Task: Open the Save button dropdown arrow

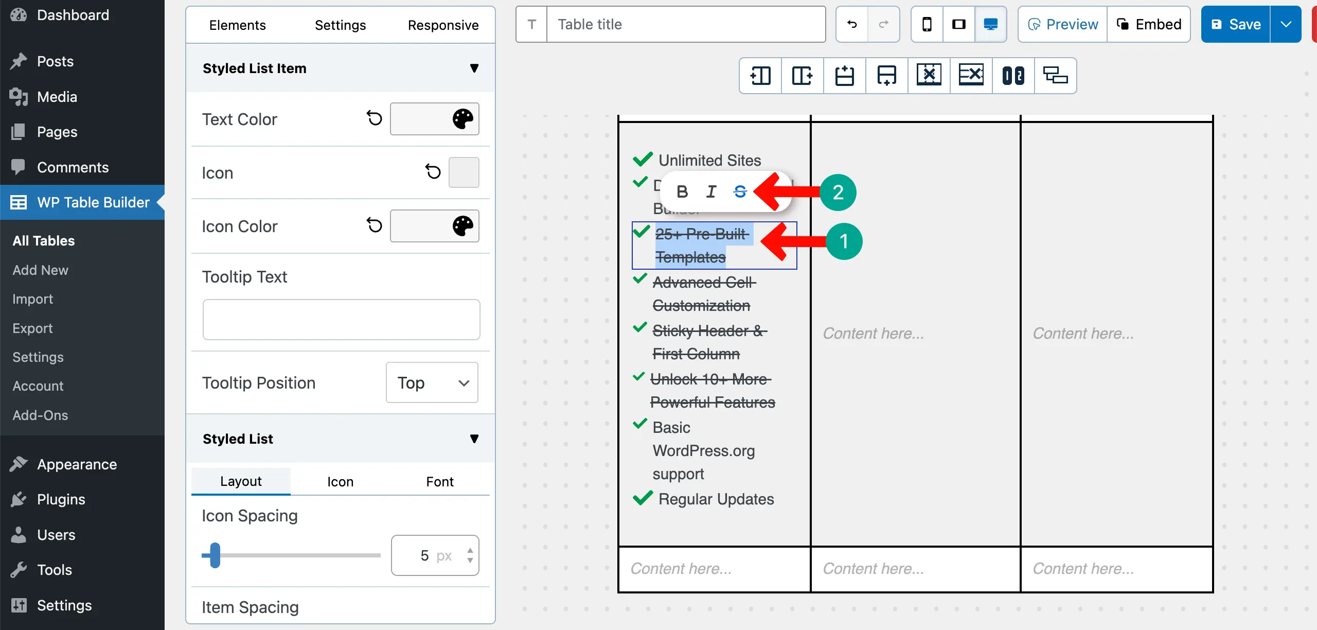Action: coord(1286,24)
